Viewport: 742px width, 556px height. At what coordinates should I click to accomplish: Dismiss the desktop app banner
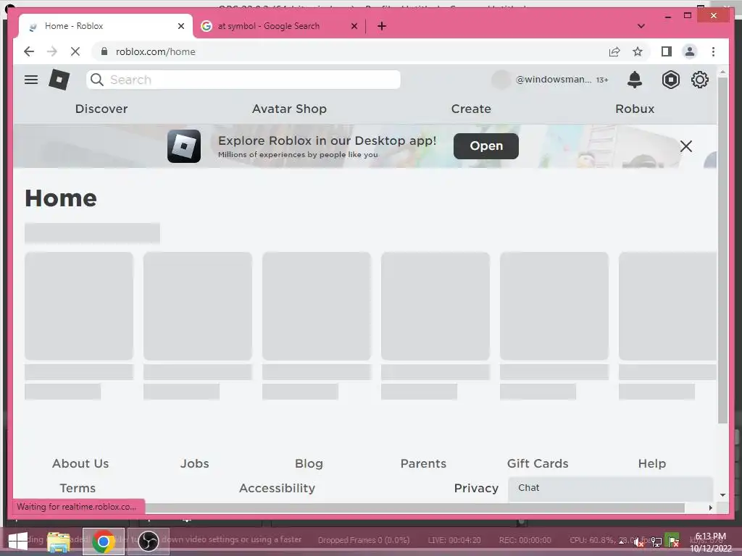click(685, 146)
